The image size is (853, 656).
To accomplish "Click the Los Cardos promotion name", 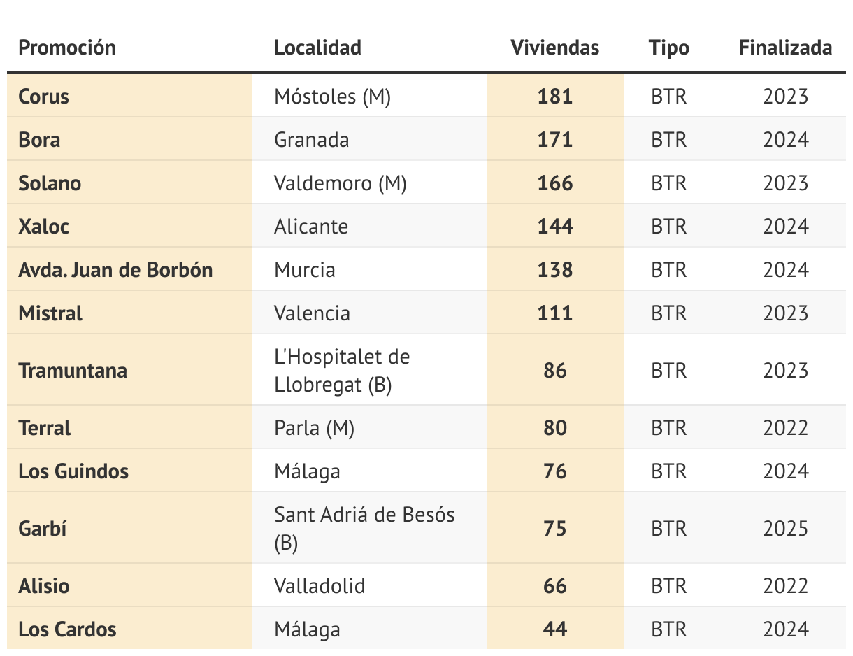I will [x=67, y=629].
